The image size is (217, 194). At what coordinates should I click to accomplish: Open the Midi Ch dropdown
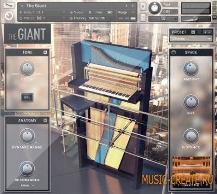42,18
